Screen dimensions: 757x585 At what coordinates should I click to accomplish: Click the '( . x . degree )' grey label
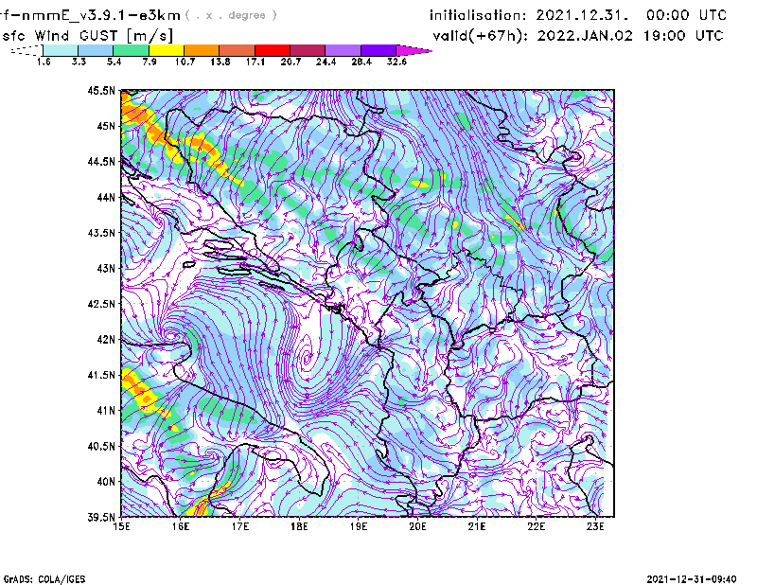(x=231, y=15)
